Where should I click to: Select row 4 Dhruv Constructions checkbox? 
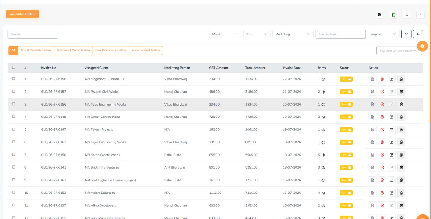(14, 116)
